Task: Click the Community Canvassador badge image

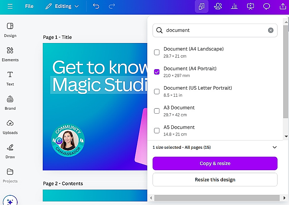Action: [68, 140]
